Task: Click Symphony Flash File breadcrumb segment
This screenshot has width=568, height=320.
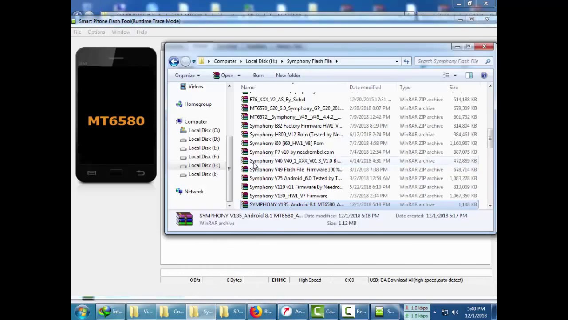Action: [x=309, y=61]
